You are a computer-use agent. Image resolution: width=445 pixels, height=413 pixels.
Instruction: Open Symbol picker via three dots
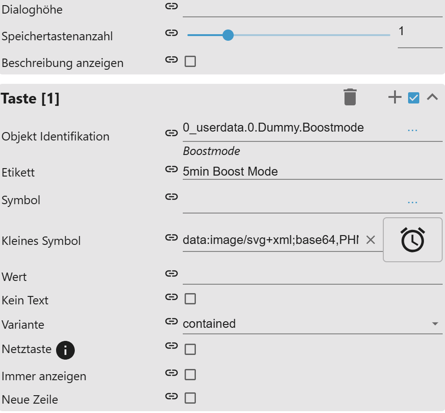point(412,202)
